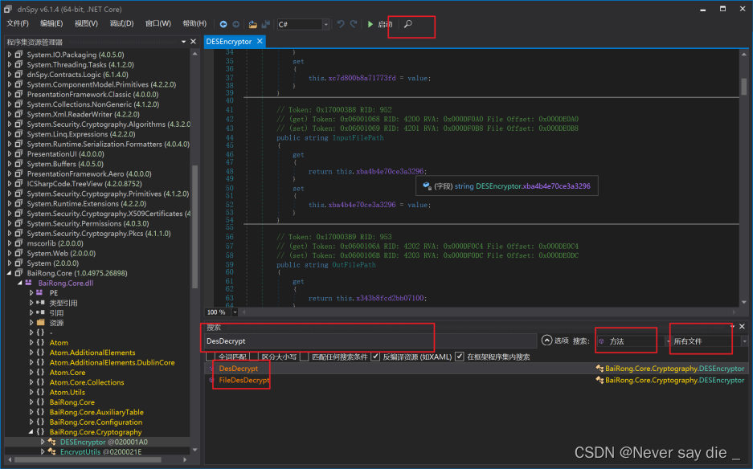The height and width of the screenshot is (469, 753).
Task: Expand the Atom.Core namespace node
Action: pos(31,372)
